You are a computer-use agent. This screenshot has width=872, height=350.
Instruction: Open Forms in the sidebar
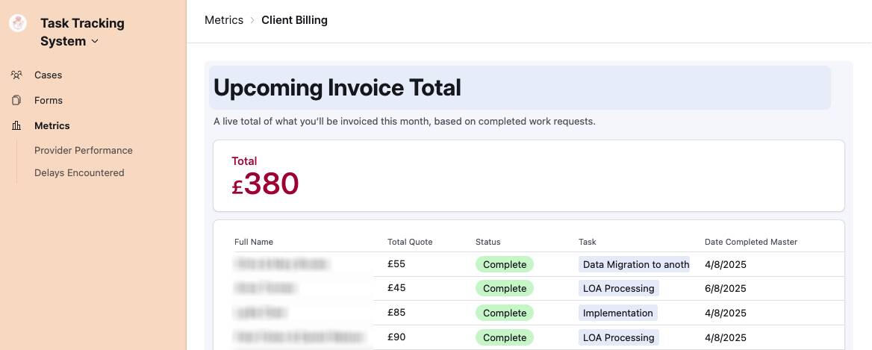[x=48, y=100]
